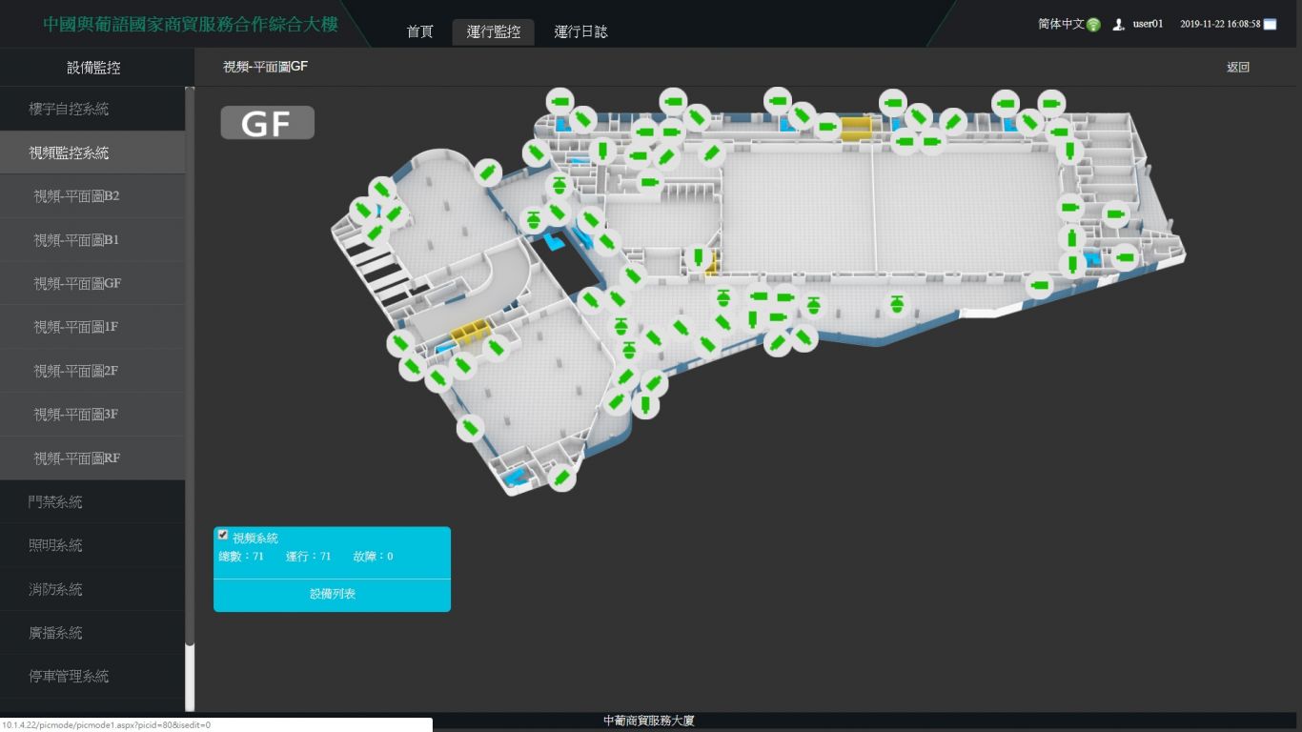Click the 中國與葡語國家商貿服務合作綜合大樓 title
Viewport: 1302px width, 732px height.
pos(191,25)
